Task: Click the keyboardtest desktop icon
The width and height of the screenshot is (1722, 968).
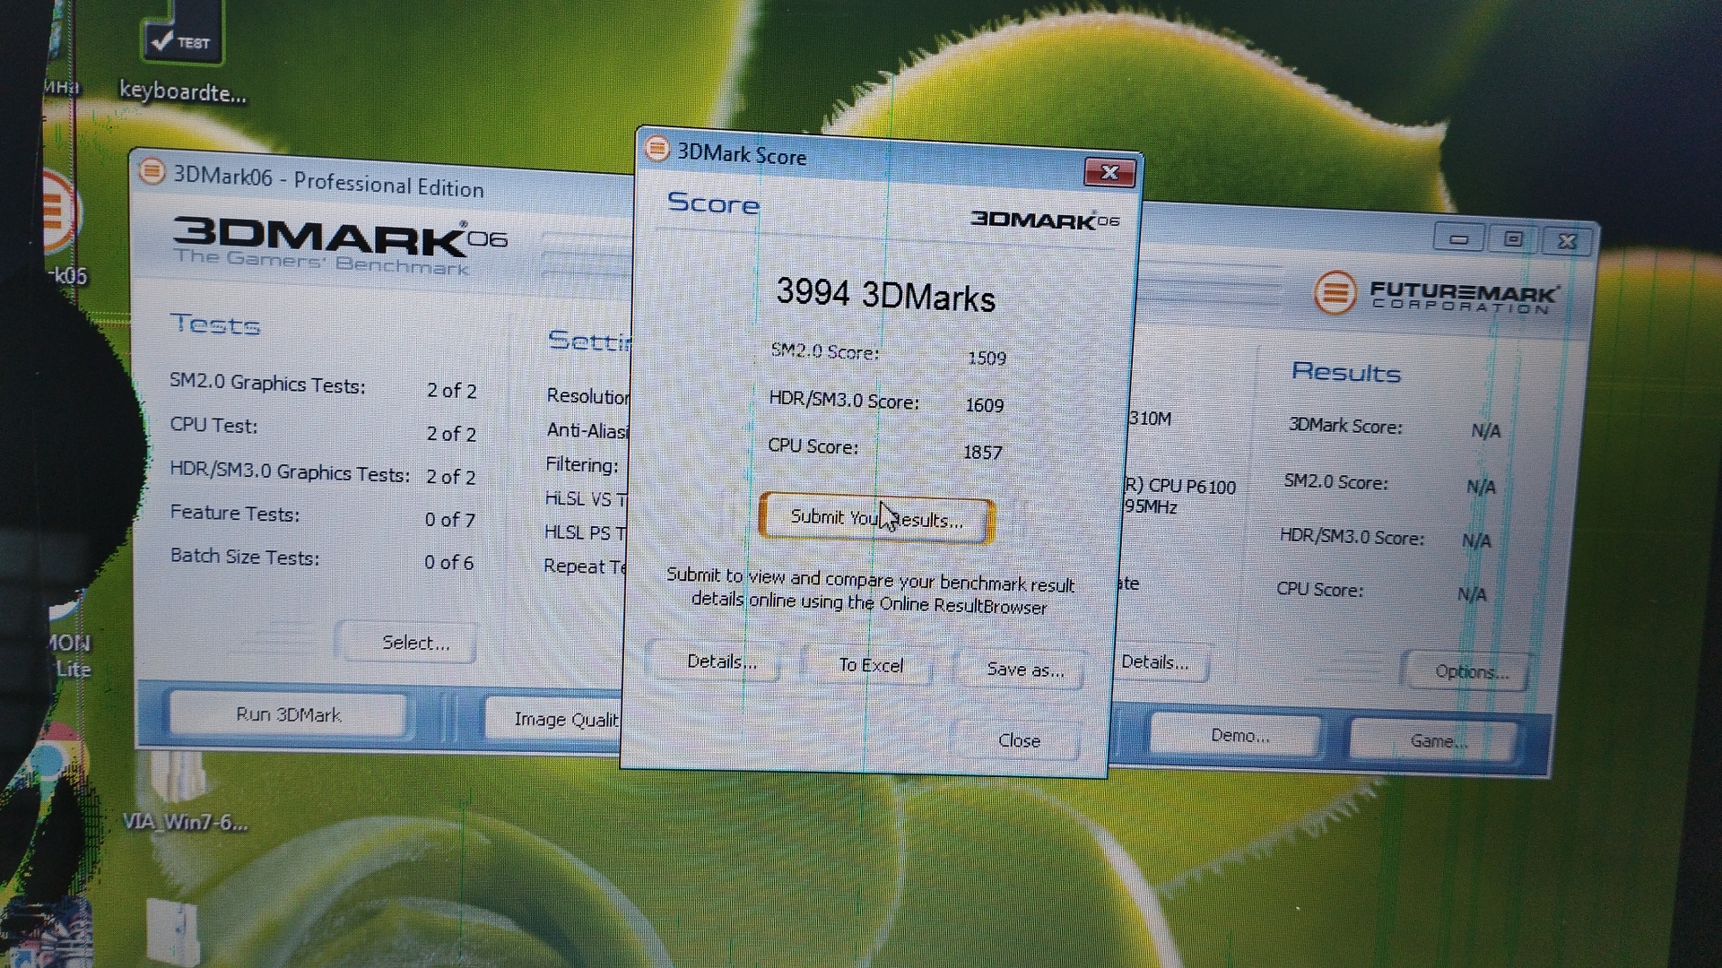Action: (x=182, y=36)
